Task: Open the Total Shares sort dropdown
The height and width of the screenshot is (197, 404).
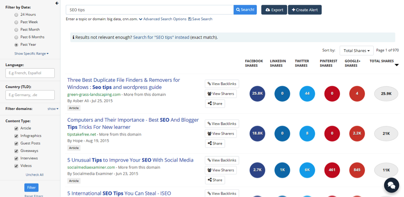Action: [356, 51]
